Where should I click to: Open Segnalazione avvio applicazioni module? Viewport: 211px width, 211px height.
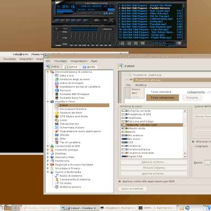tap(78, 131)
